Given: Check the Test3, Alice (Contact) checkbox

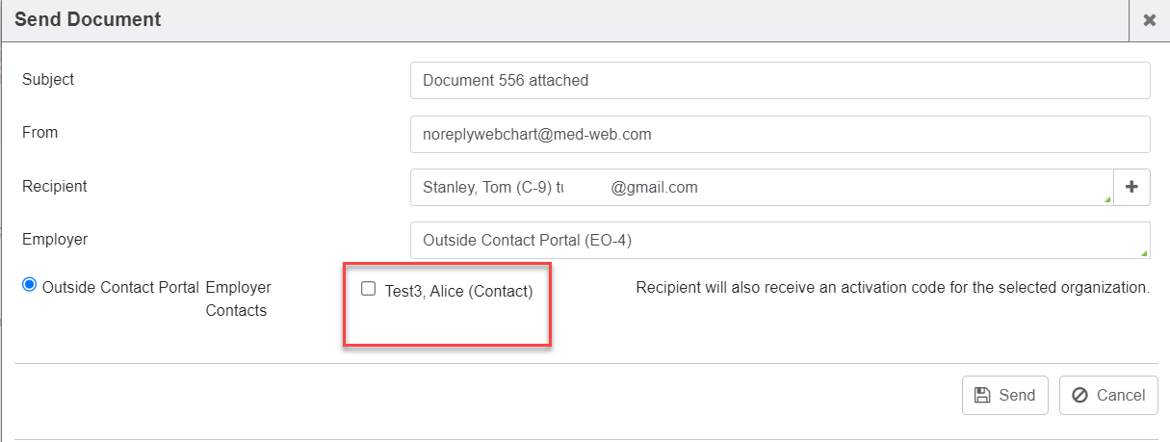Looking at the screenshot, I should (x=368, y=289).
